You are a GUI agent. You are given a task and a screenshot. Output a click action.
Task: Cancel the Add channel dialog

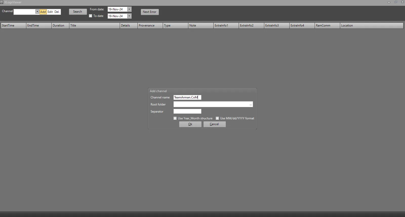coord(214,124)
